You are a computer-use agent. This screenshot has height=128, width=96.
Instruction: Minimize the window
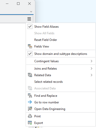coord(7,4)
